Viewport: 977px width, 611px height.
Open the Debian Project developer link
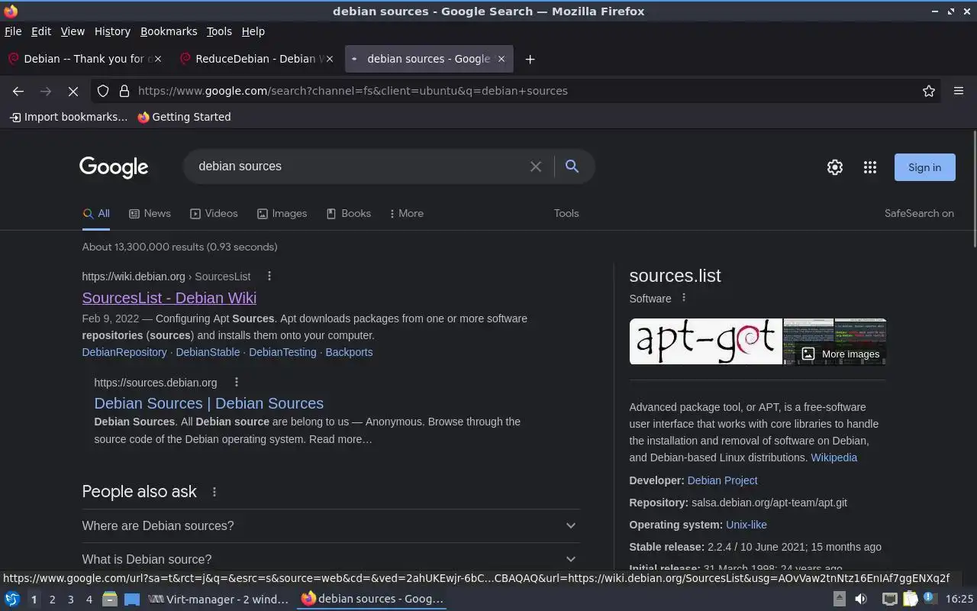[x=722, y=480]
